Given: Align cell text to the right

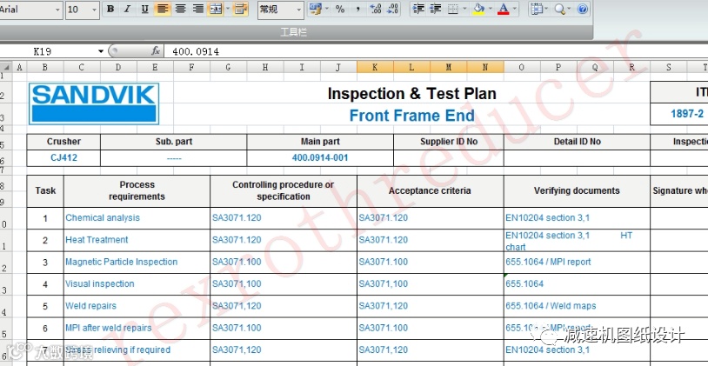Looking at the screenshot, I should tap(197, 9).
